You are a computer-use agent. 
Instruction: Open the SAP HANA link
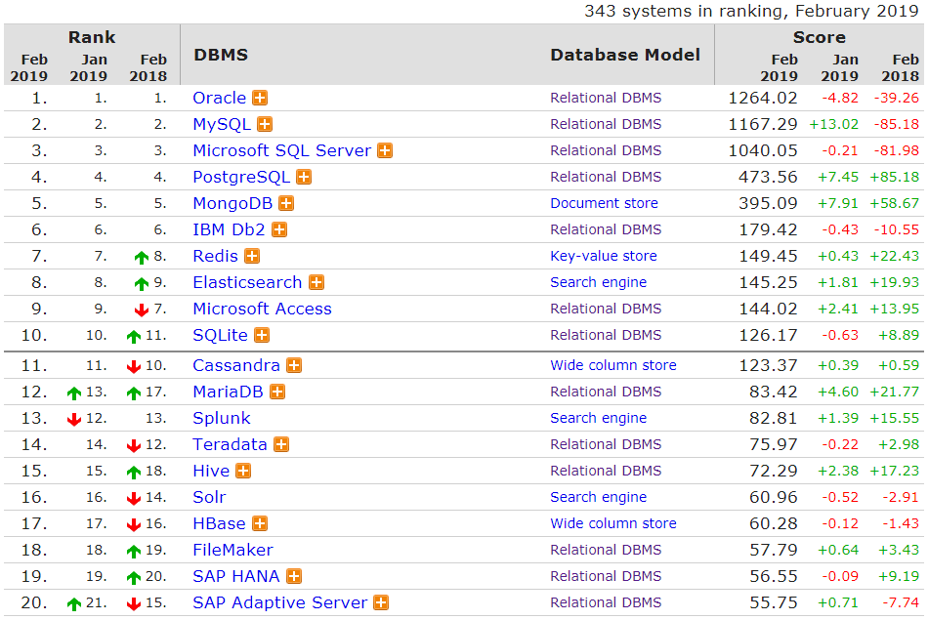236,576
